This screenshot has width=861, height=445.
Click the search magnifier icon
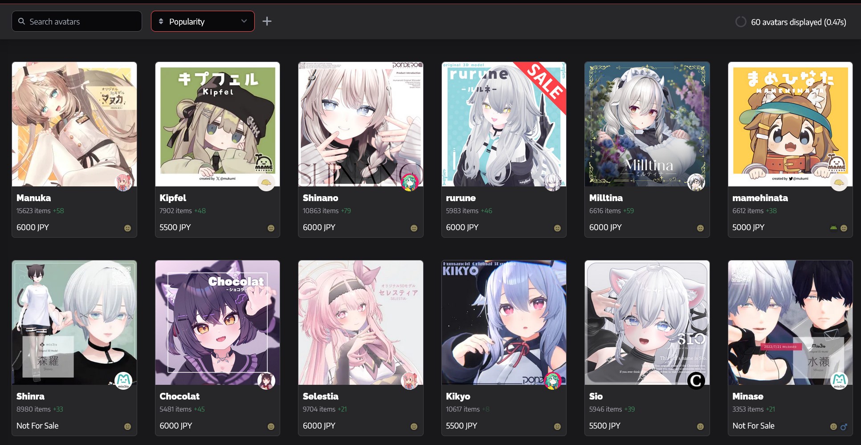[x=21, y=21]
